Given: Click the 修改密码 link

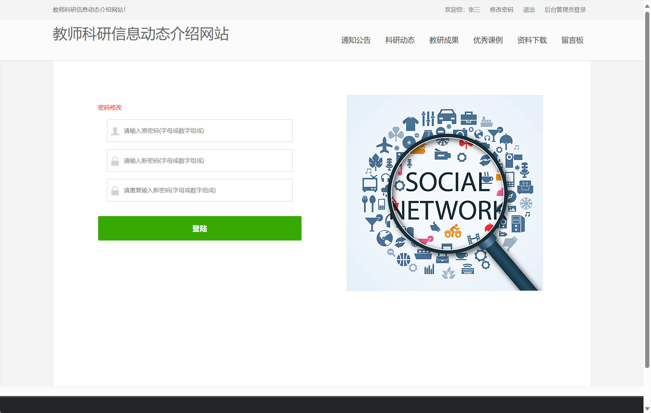Looking at the screenshot, I should (x=501, y=10).
